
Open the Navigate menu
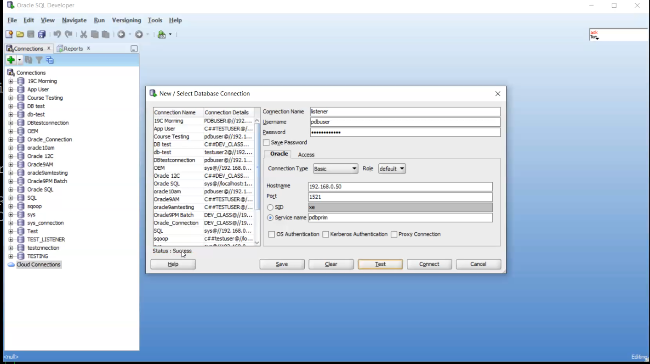click(x=74, y=20)
